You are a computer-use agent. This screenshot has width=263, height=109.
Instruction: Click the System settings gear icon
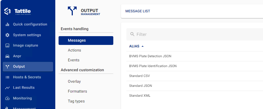(x=7, y=35)
